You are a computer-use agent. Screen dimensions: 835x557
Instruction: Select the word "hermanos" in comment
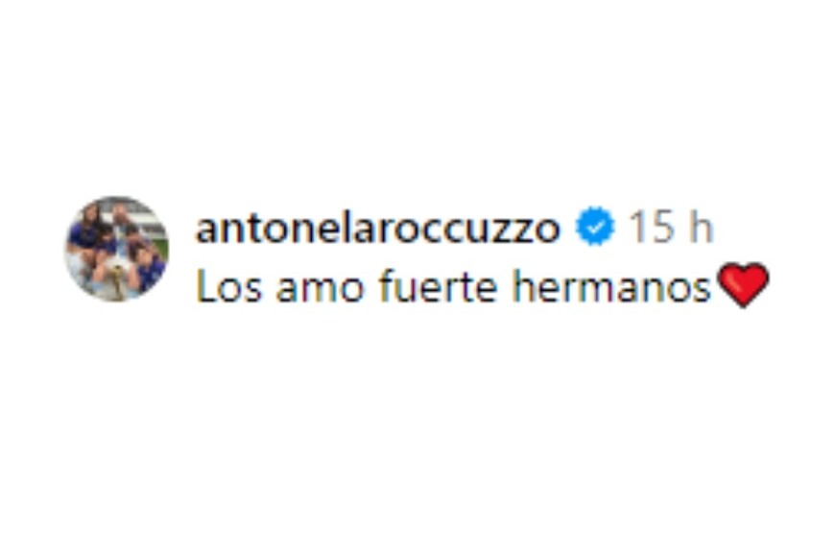point(611,286)
